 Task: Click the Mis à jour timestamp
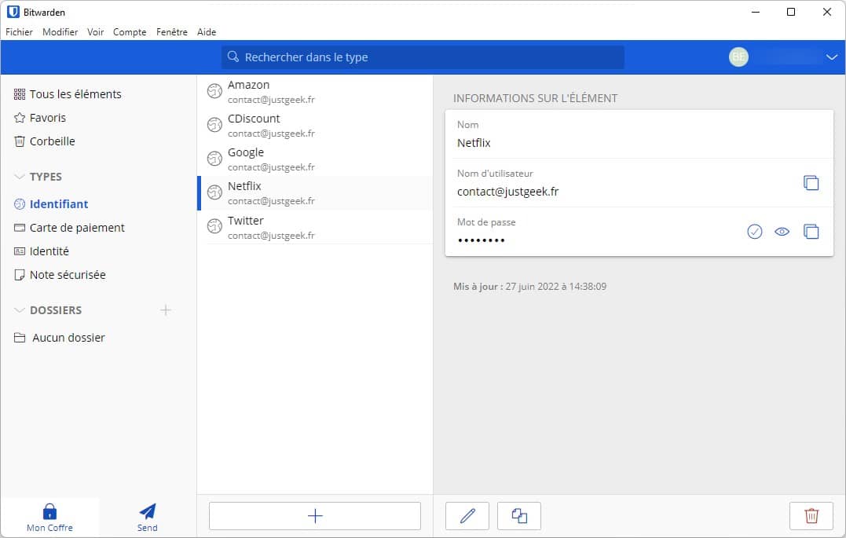pyautogui.click(x=529, y=287)
